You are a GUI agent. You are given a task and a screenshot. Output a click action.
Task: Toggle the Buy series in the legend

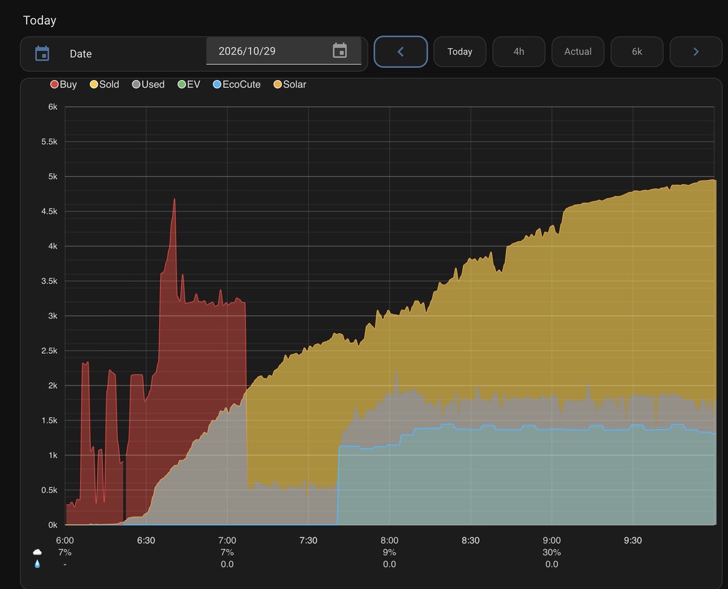pos(64,85)
